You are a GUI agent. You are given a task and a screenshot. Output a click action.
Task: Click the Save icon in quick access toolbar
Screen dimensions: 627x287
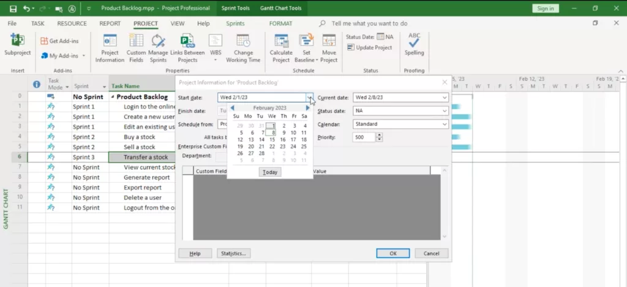pos(13,9)
